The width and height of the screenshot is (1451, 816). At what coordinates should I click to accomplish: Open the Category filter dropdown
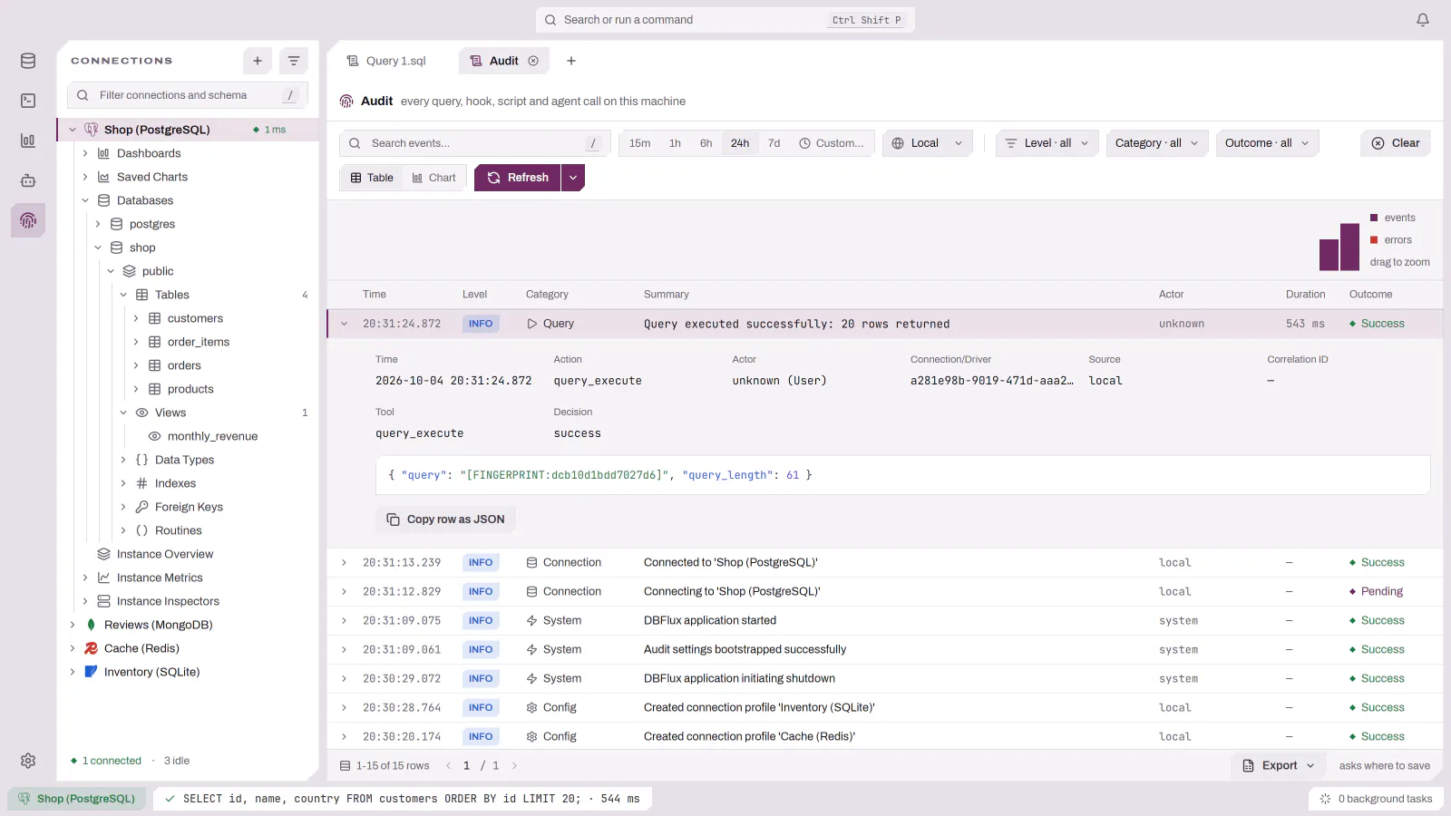1157,143
